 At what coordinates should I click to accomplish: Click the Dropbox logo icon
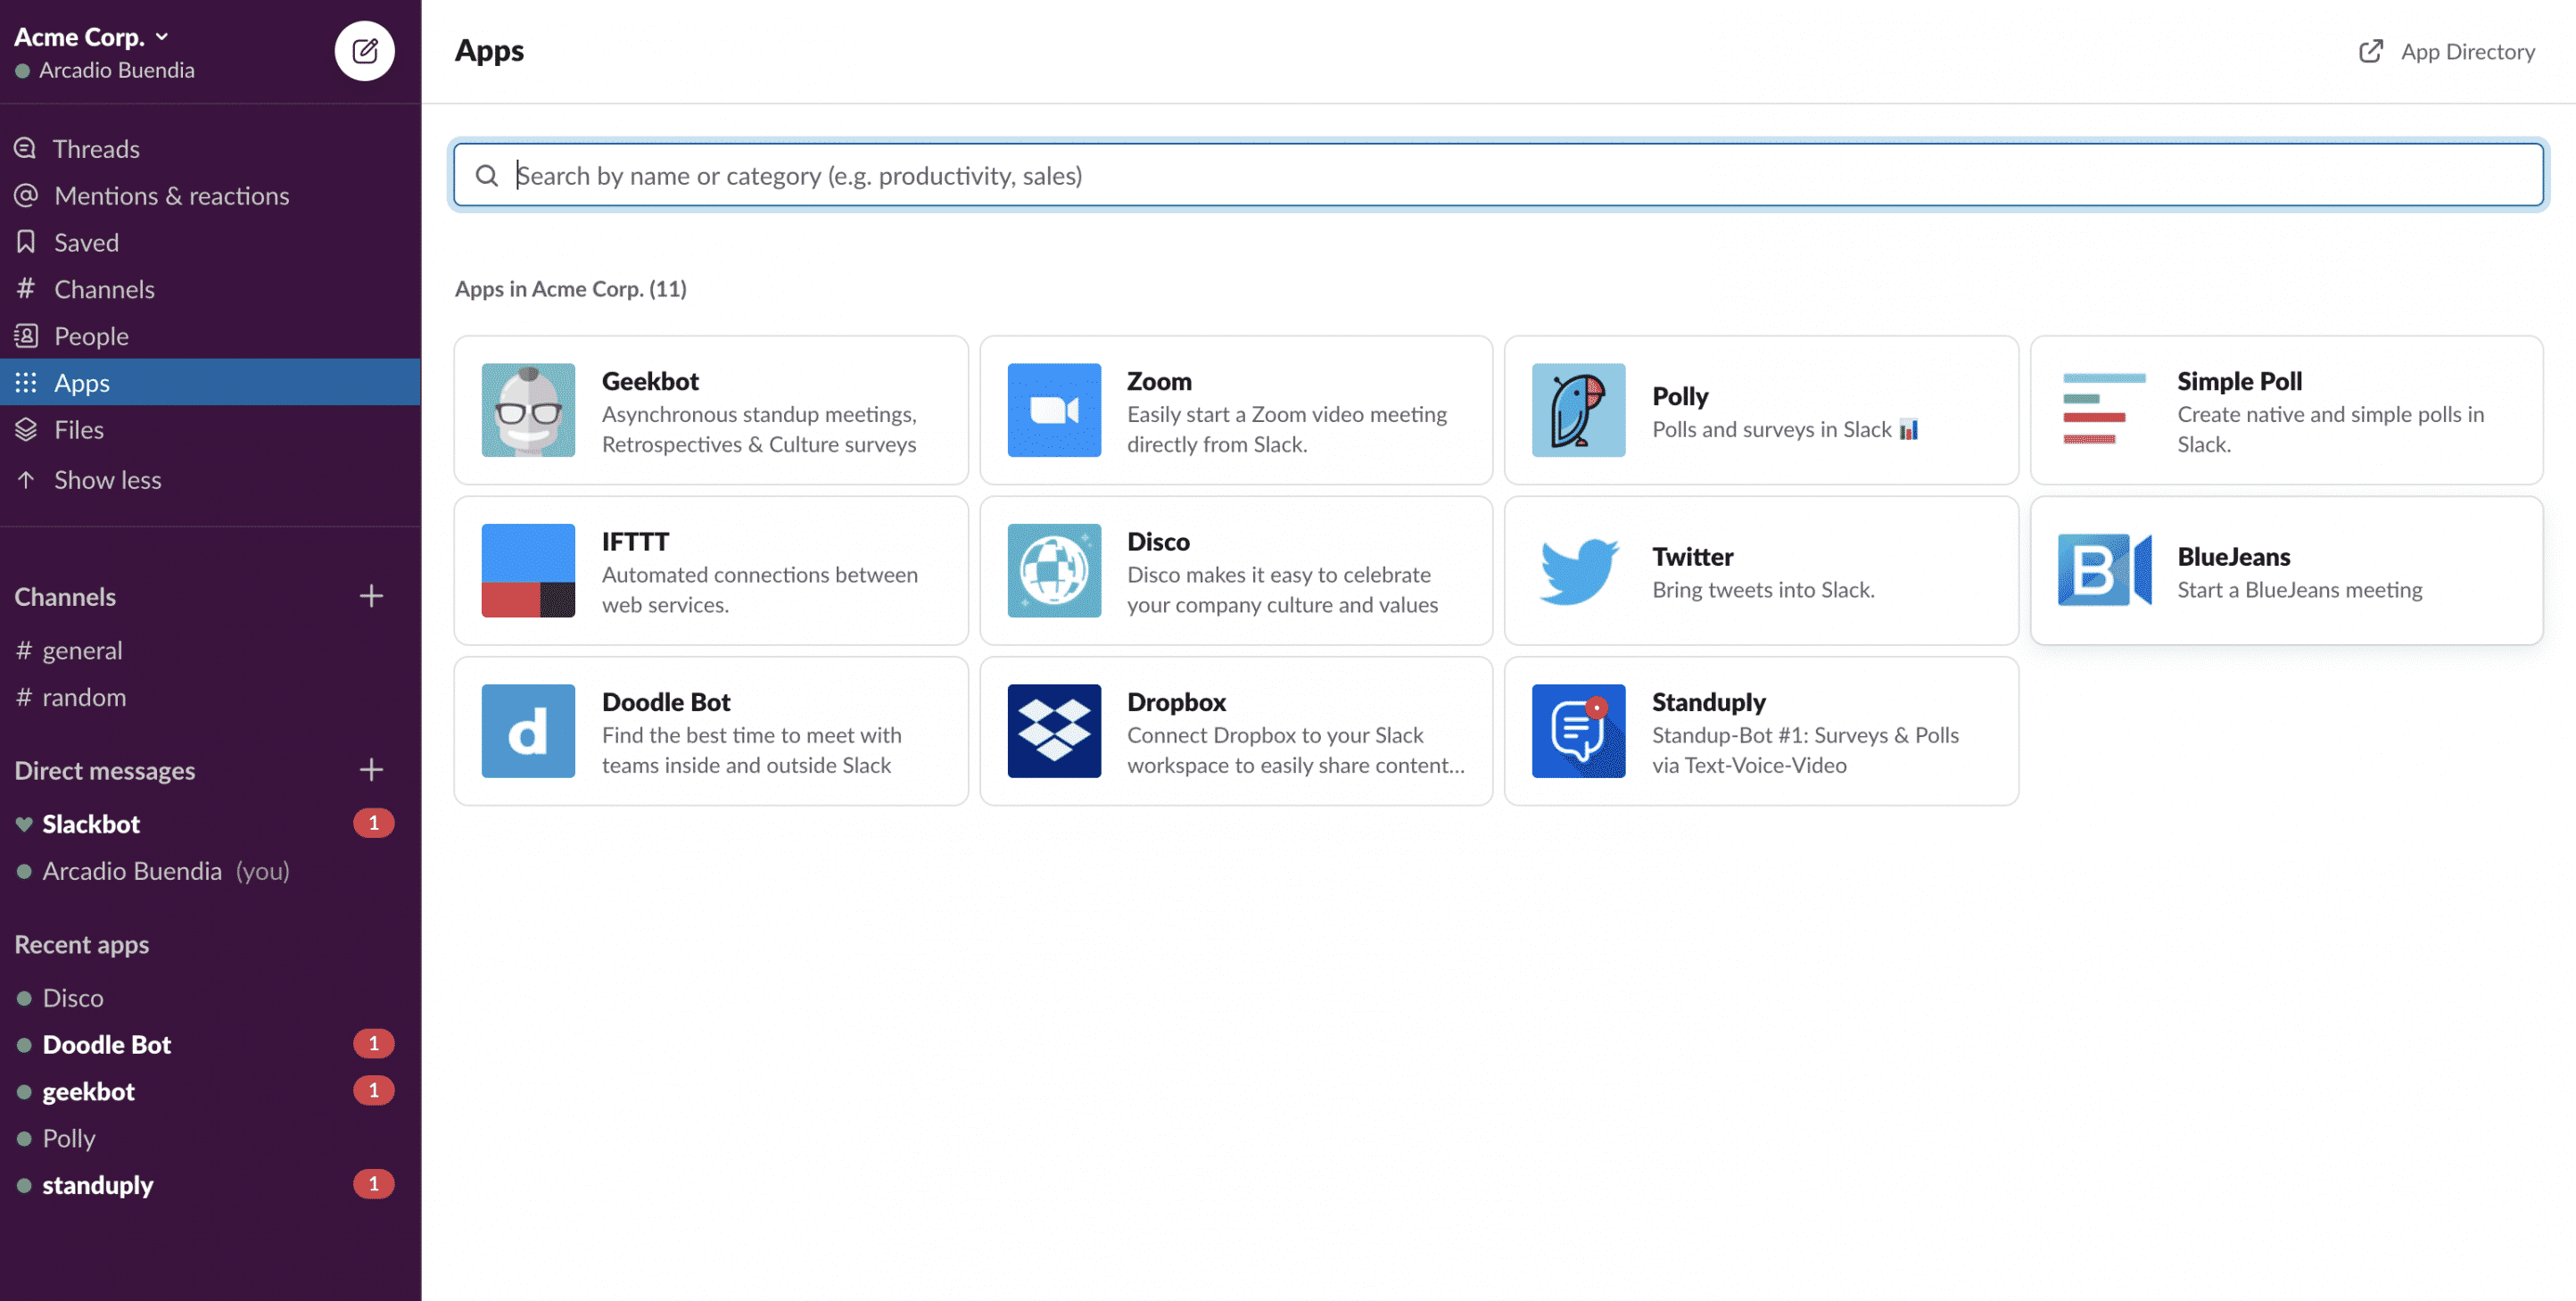(1054, 730)
